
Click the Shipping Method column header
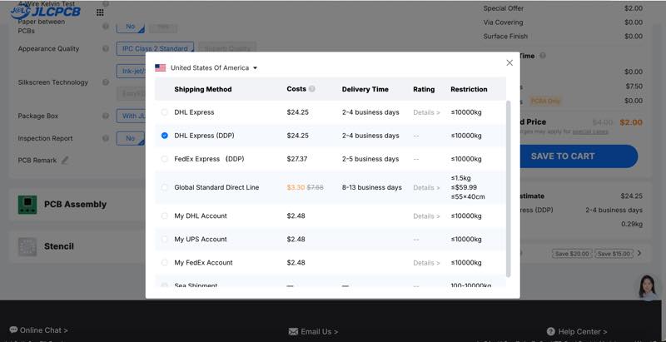pyautogui.click(x=203, y=89)
